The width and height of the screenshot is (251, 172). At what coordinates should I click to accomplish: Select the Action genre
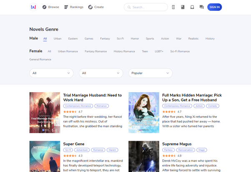click(165, 39)
